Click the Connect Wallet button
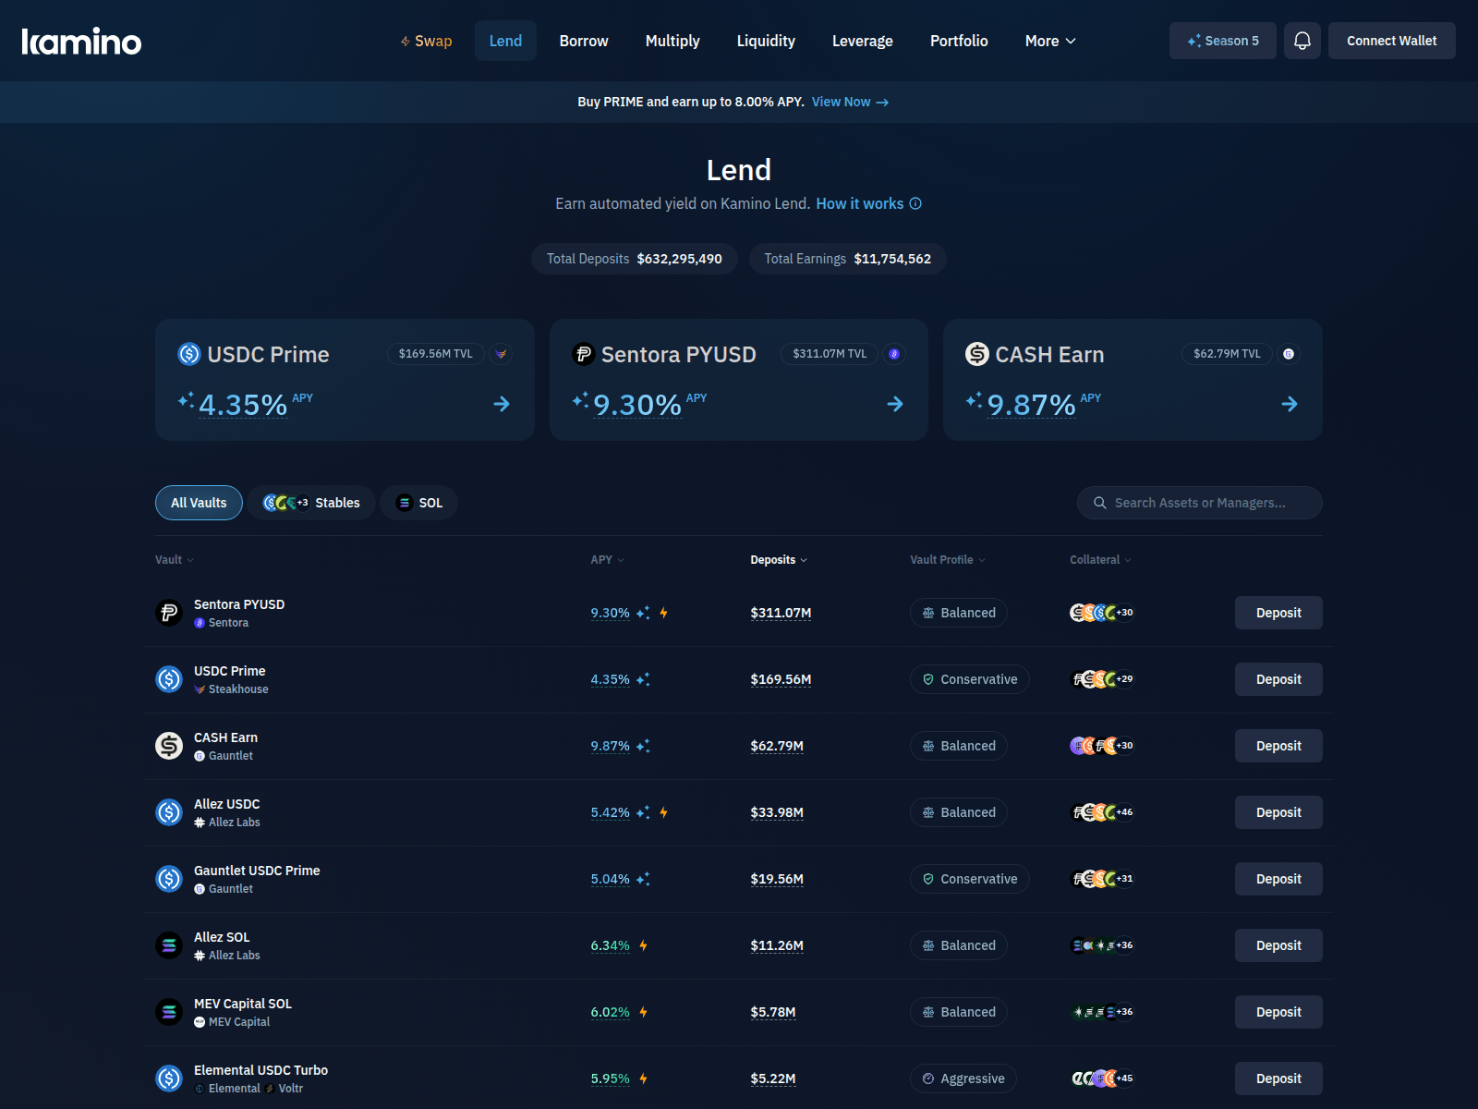 (x=1391, y=41)
